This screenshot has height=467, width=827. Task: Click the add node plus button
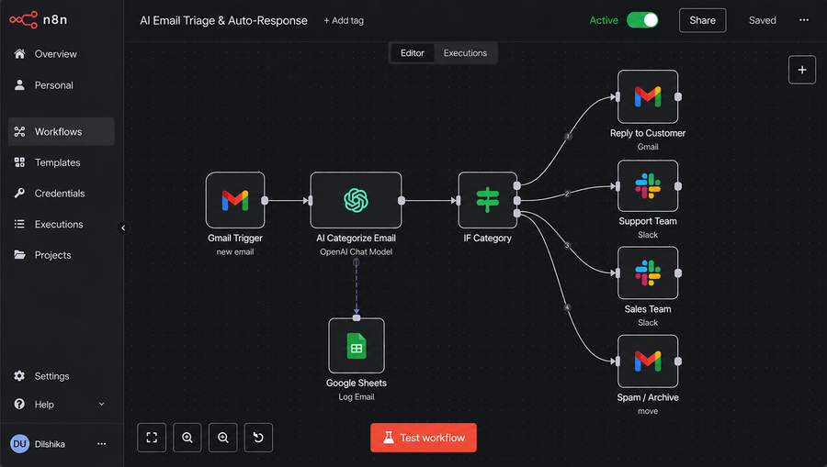click(802, 70)
